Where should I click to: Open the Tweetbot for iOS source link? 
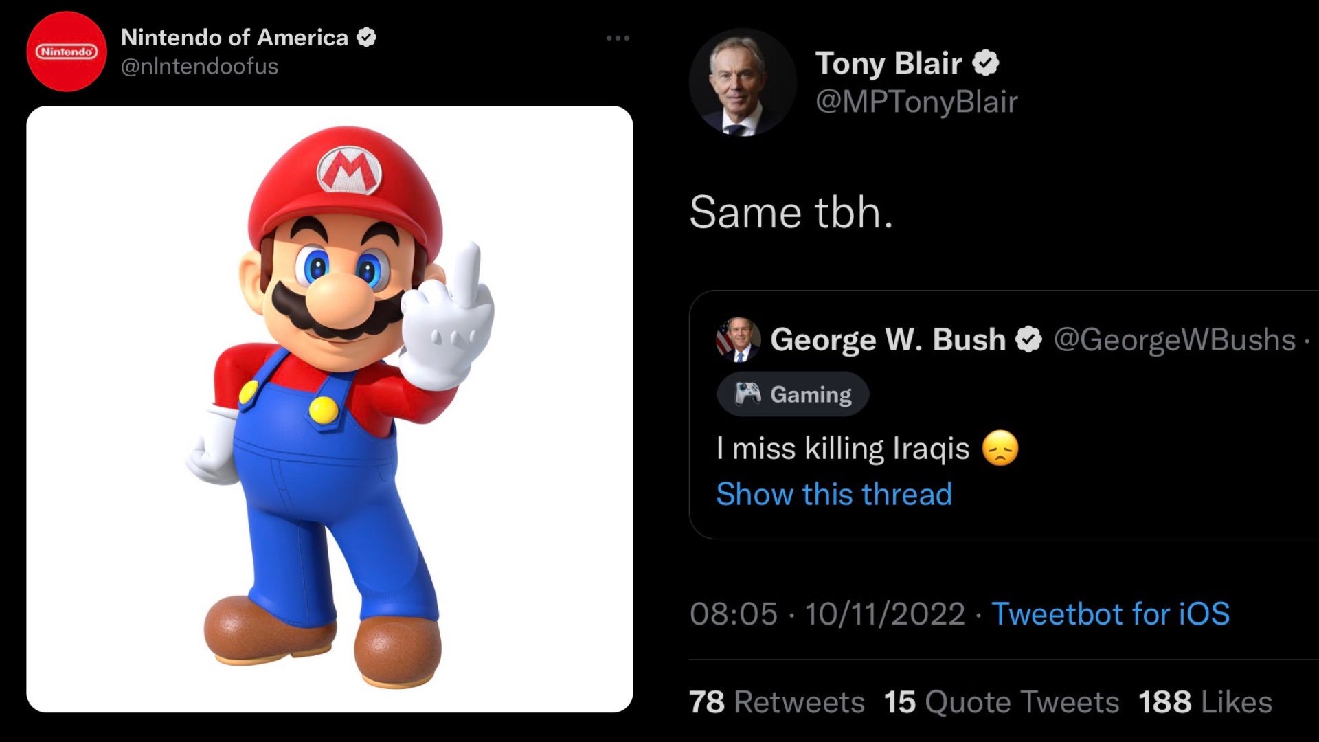(x=1110, y=614)
